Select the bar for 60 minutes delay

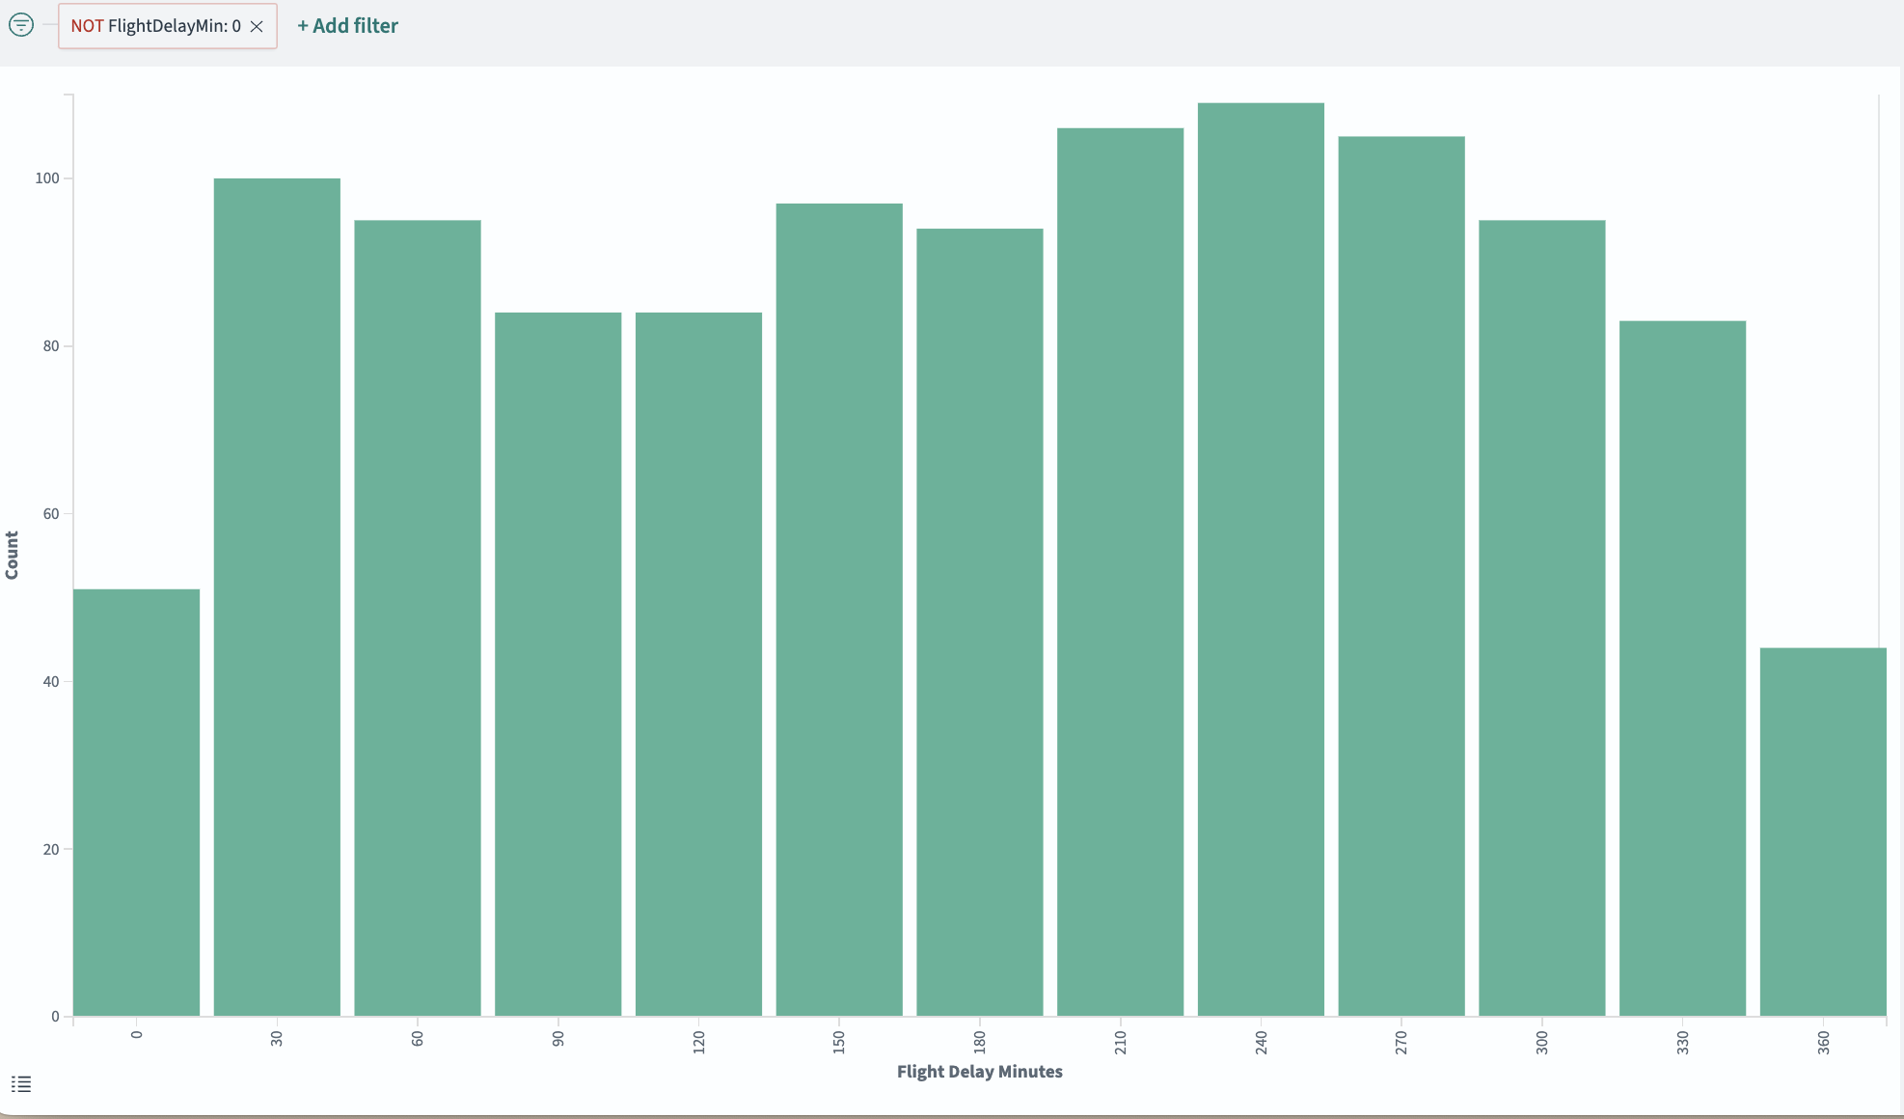tap(418, 618)
